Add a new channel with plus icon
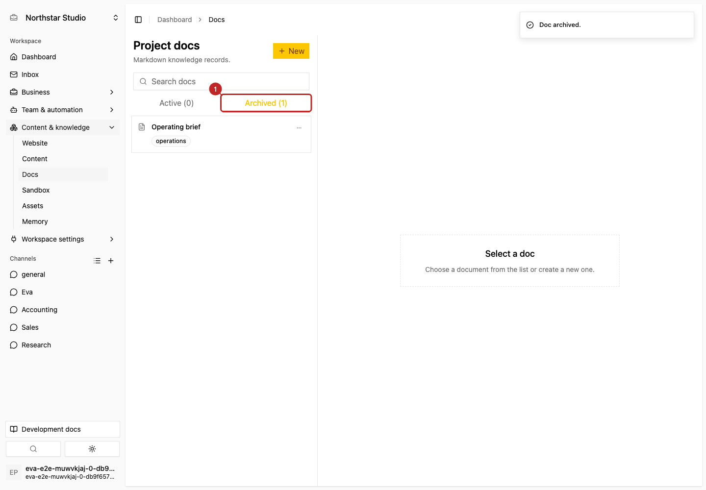Screen dimensions: 706x490 click(x=111, y=261)
